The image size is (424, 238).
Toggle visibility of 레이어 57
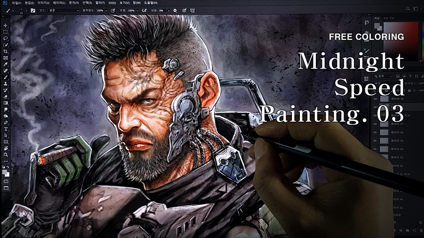coord(375,123)
